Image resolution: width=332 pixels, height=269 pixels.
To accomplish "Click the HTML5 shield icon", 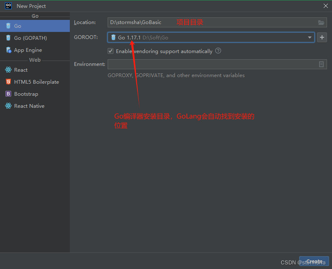I will [x=8, y=82].
